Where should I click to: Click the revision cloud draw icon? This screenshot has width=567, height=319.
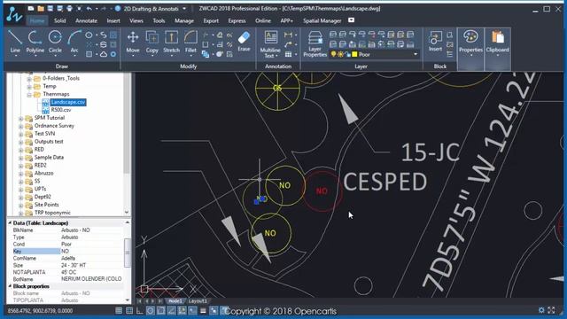coord(104,54)
